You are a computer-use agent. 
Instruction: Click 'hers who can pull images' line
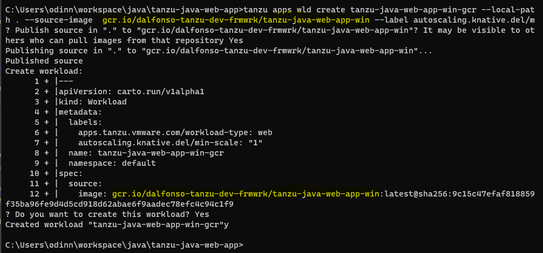(x=124, y=41)
